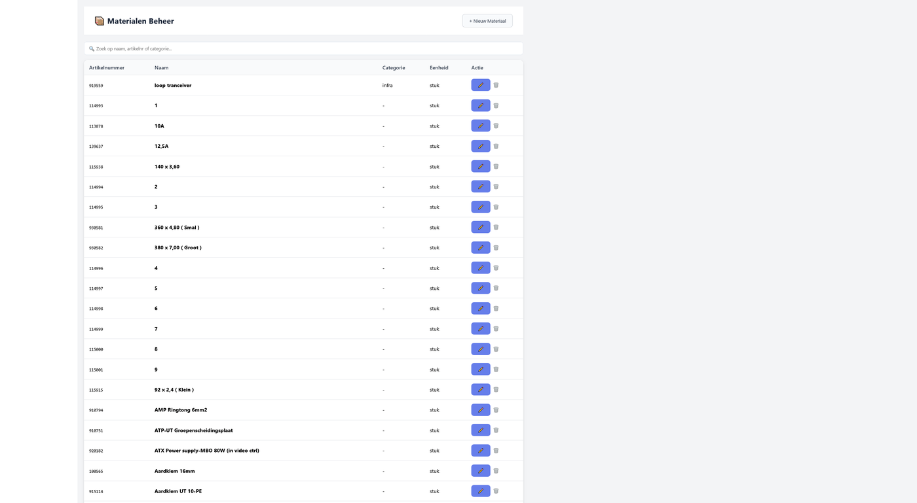
Task: Focus the material search input field
Action: click(303, 48)
